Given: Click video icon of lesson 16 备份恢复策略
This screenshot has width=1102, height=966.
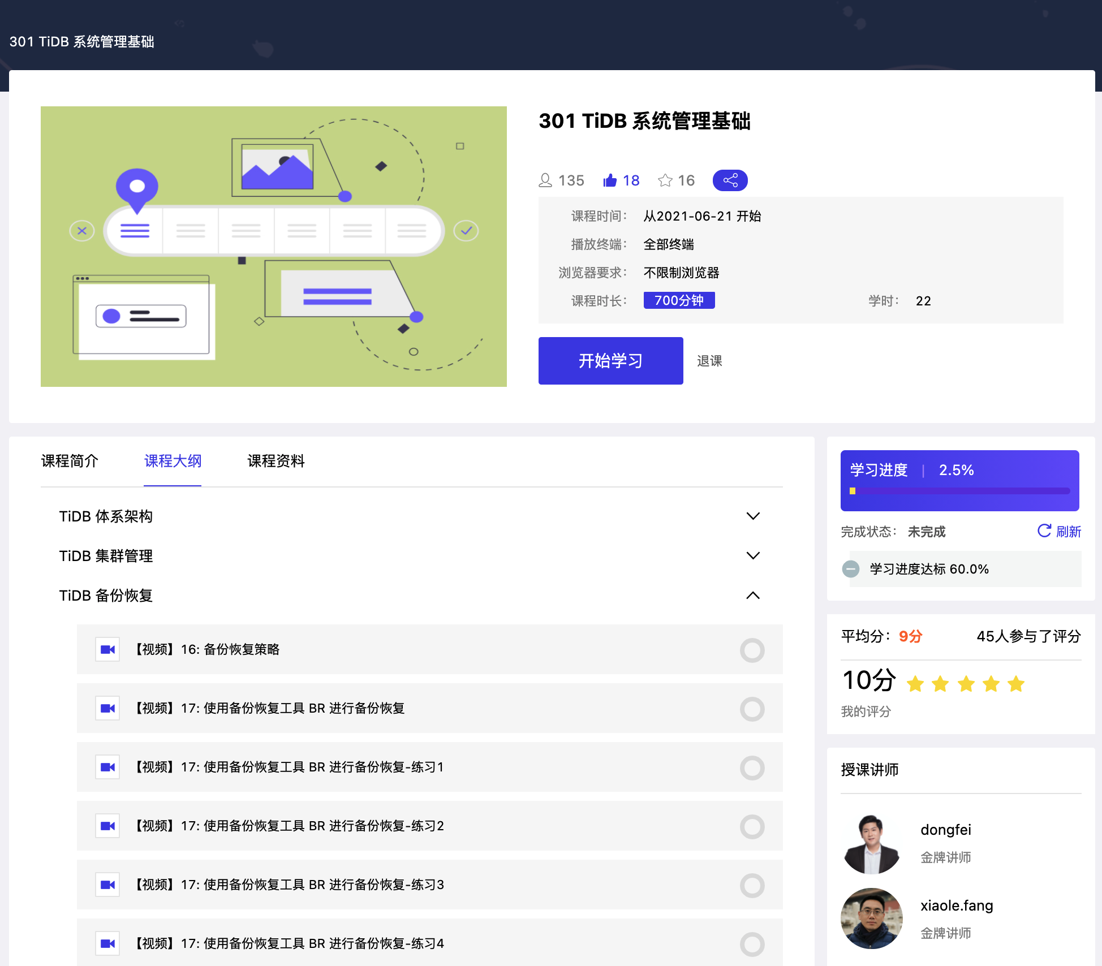Looking at the screenshot, I should click(107, 649).
